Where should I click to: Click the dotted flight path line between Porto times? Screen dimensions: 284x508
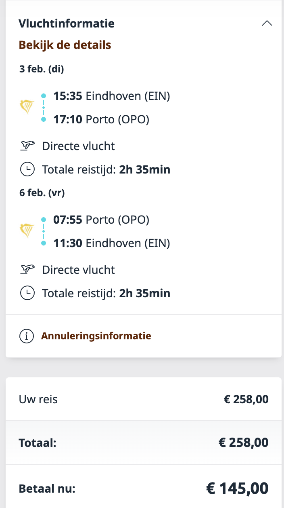tap(44, 231)
